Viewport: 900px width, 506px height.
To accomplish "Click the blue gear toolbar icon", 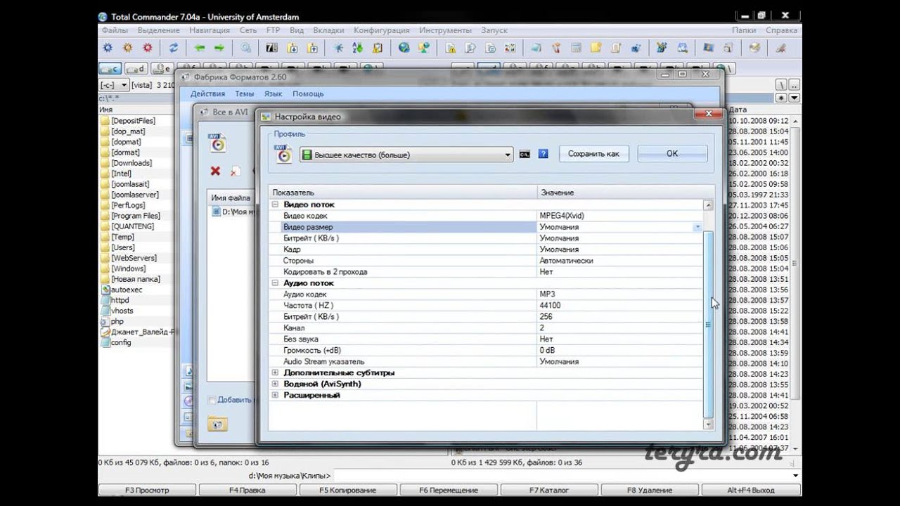I will coord(108,48).
